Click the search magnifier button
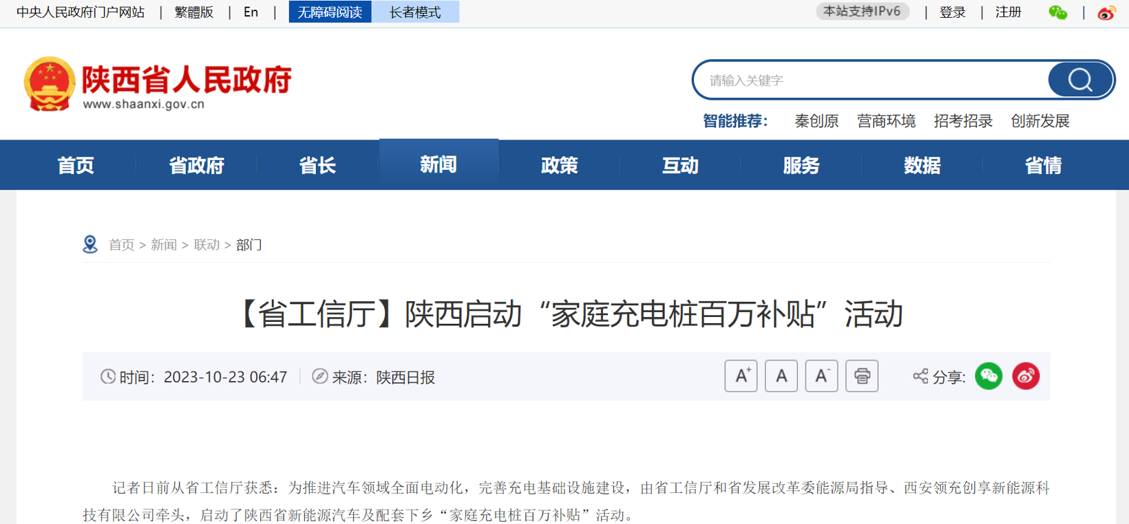 pyautogui.click(x=1079, y=80)
